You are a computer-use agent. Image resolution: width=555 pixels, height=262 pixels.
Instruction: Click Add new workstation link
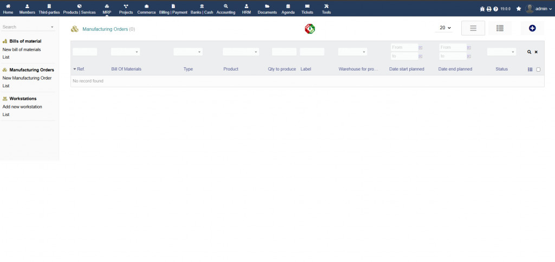click(x=22, y=106)
